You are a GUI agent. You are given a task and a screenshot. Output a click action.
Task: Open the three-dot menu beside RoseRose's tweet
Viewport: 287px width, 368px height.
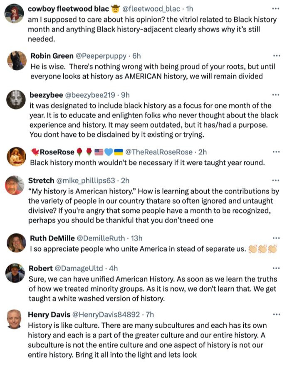click(x=276, y=152)
